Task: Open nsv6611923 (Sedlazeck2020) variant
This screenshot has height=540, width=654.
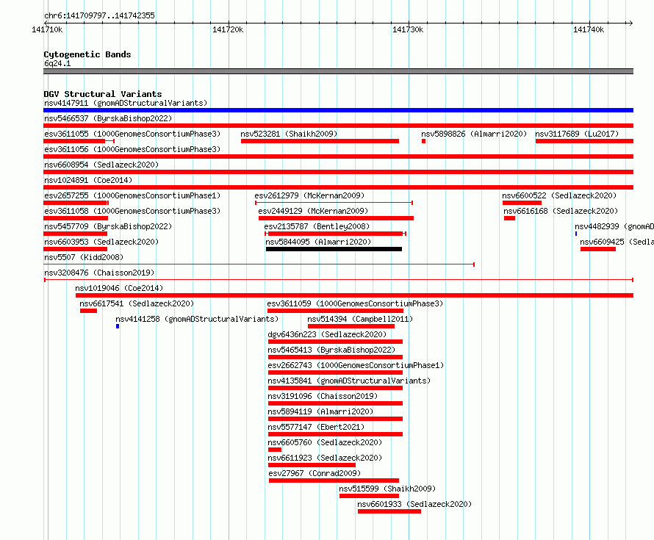Action: point(325,458)
